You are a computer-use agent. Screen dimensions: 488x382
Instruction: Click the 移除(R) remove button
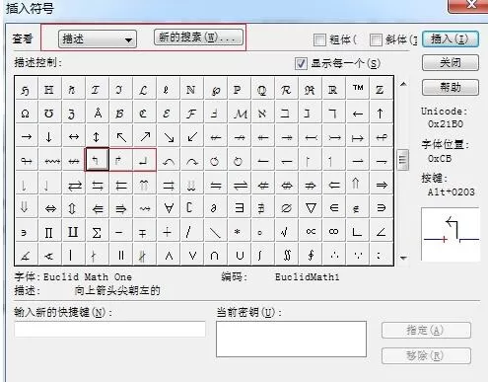[426, 355]
